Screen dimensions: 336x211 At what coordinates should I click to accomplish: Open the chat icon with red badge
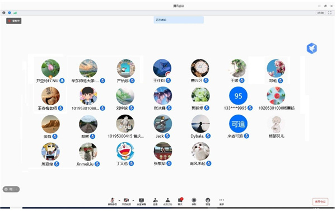coord(180,201)
